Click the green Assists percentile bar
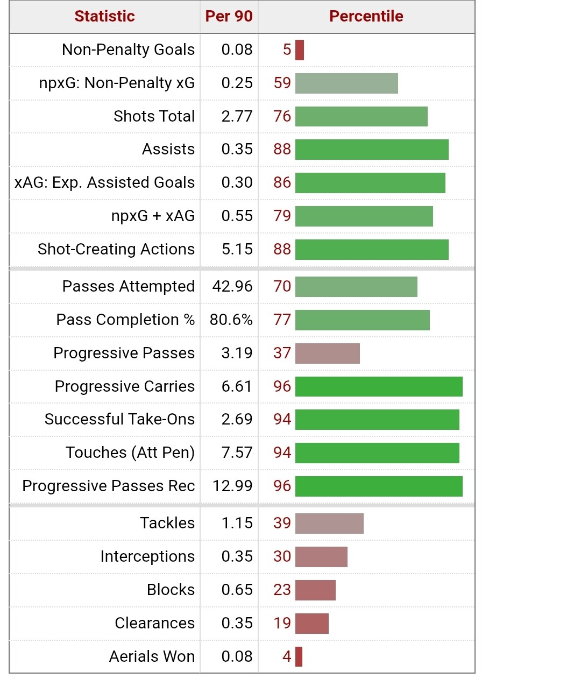Viewport: 581px width, 686px height. tap(372, 150)
